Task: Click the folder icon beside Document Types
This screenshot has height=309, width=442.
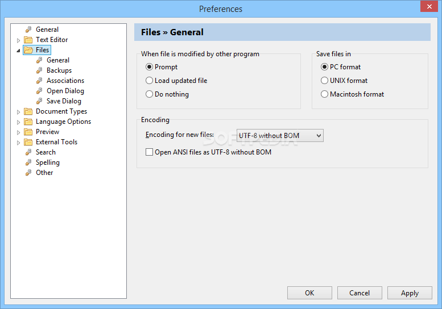Action: [x=28, y=111]
